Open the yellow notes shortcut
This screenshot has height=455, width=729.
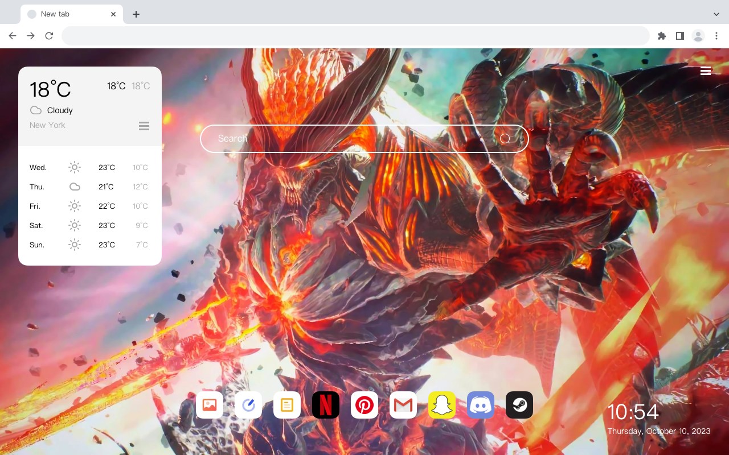coord(287,405)
